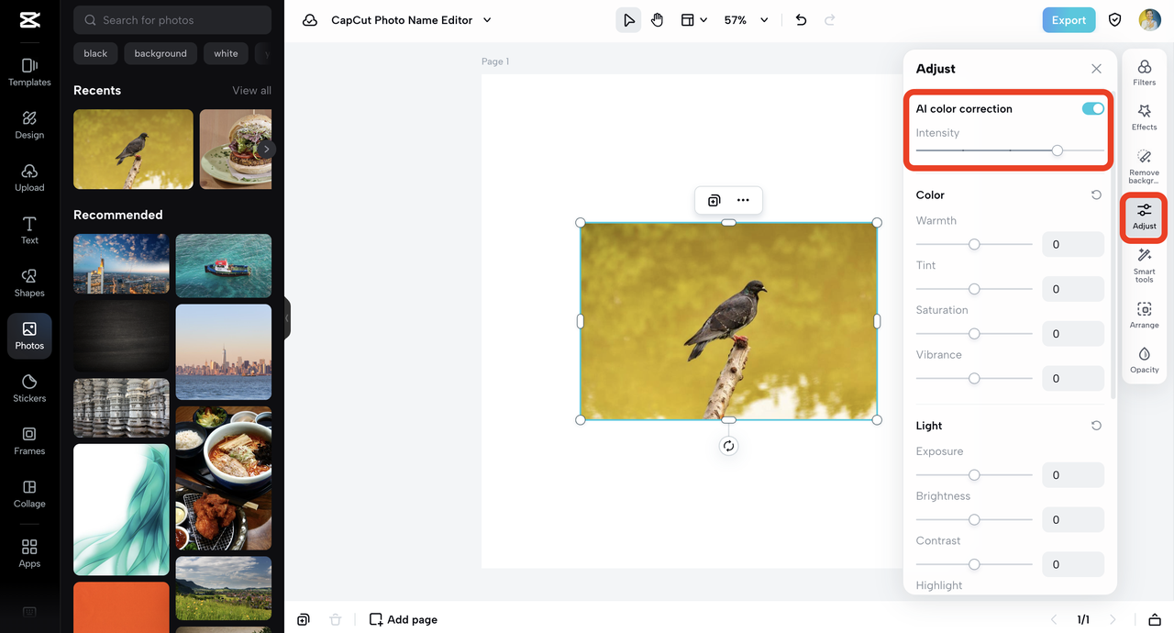The width and height of the screenshot is (1174, 633).
Task: Click the cloud save status icon
Action: pos(310,20)
